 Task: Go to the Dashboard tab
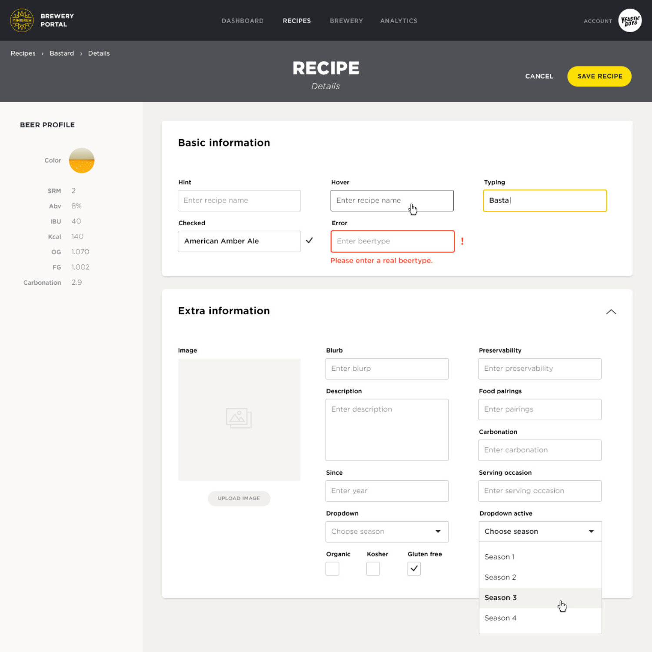point(243,21)
